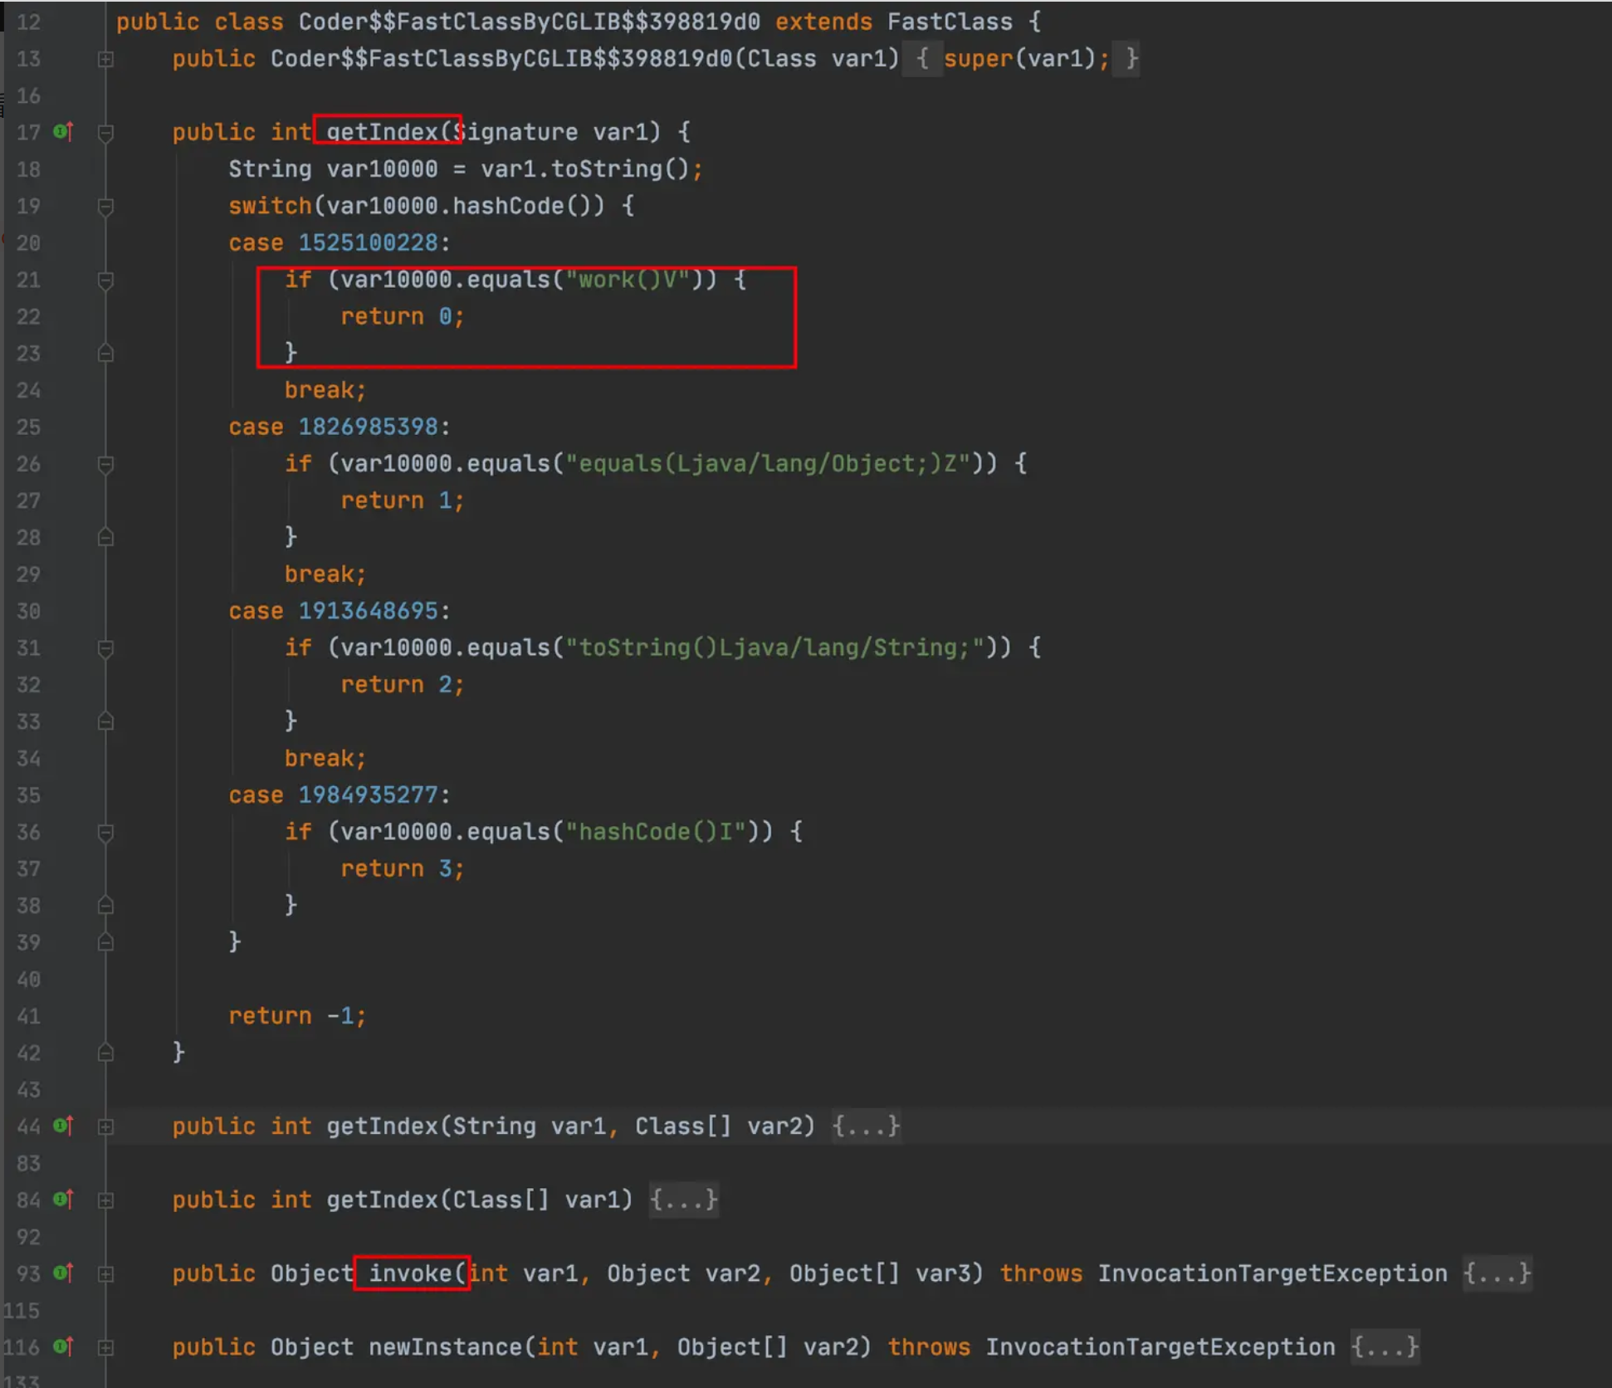Collapse getIndex(Signature) method on line 17
This screenshot has height=1388, width=1612.
tap(105, 133)
